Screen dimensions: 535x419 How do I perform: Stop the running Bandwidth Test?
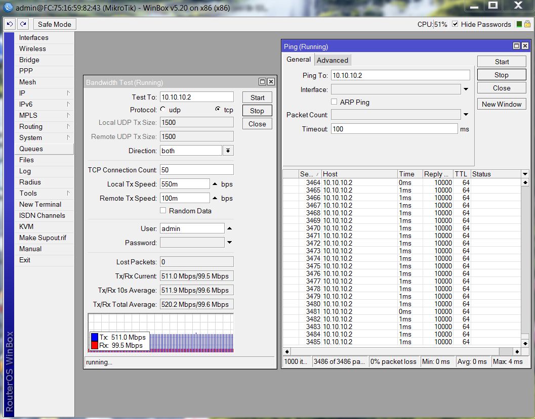(257, 111)
